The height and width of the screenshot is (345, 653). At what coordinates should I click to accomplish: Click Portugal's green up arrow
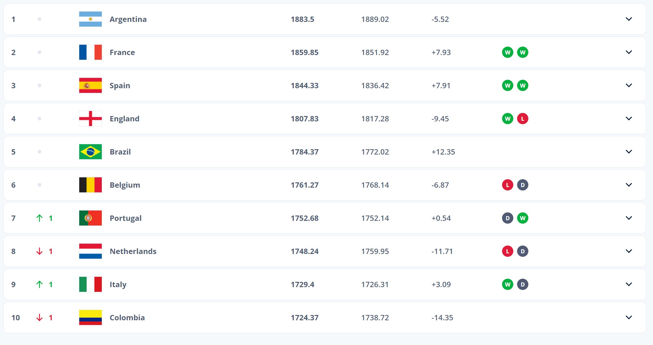click(39, 218)
